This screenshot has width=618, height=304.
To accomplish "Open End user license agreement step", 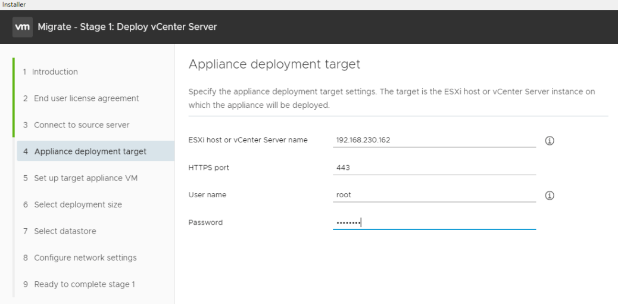I will [x=81, y=98].
